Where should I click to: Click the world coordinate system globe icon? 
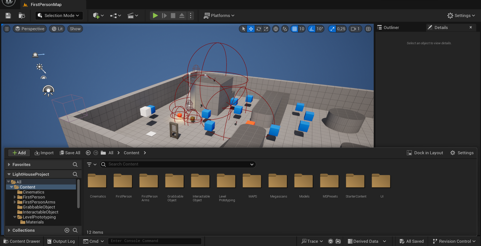[x=276, y=29]
